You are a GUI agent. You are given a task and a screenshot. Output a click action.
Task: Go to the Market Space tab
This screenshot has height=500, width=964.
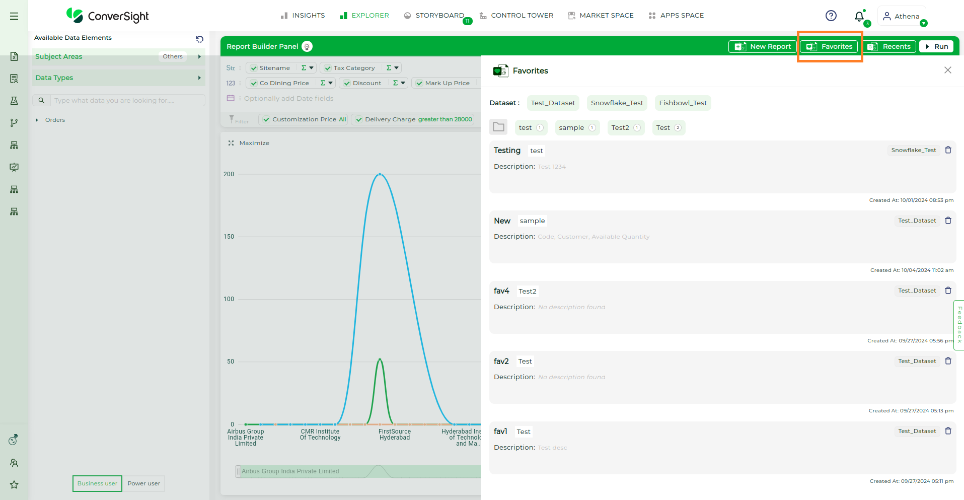[601, 16]
